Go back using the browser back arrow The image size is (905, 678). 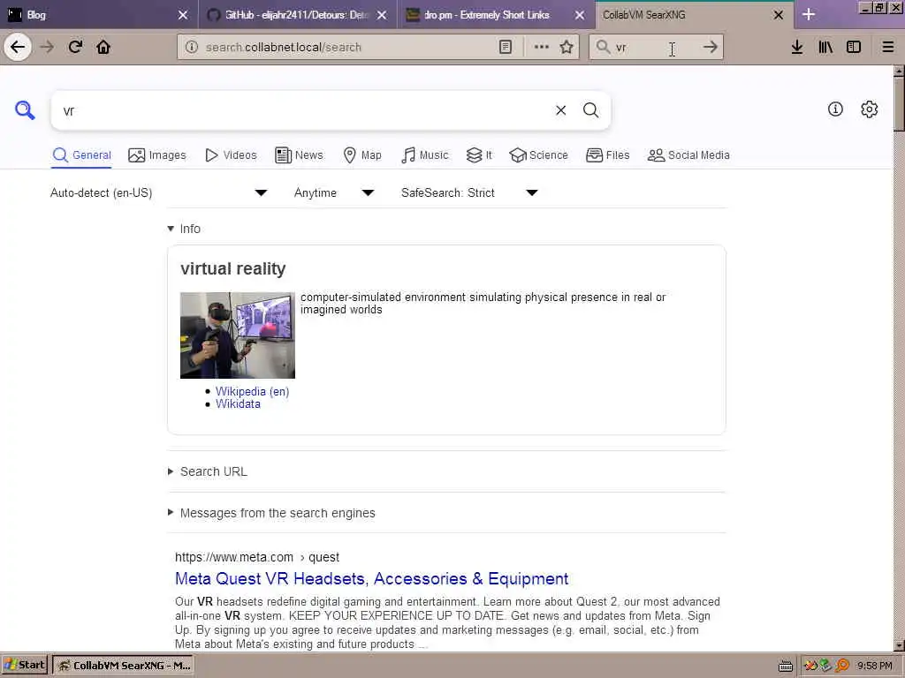tap(18, 47)
